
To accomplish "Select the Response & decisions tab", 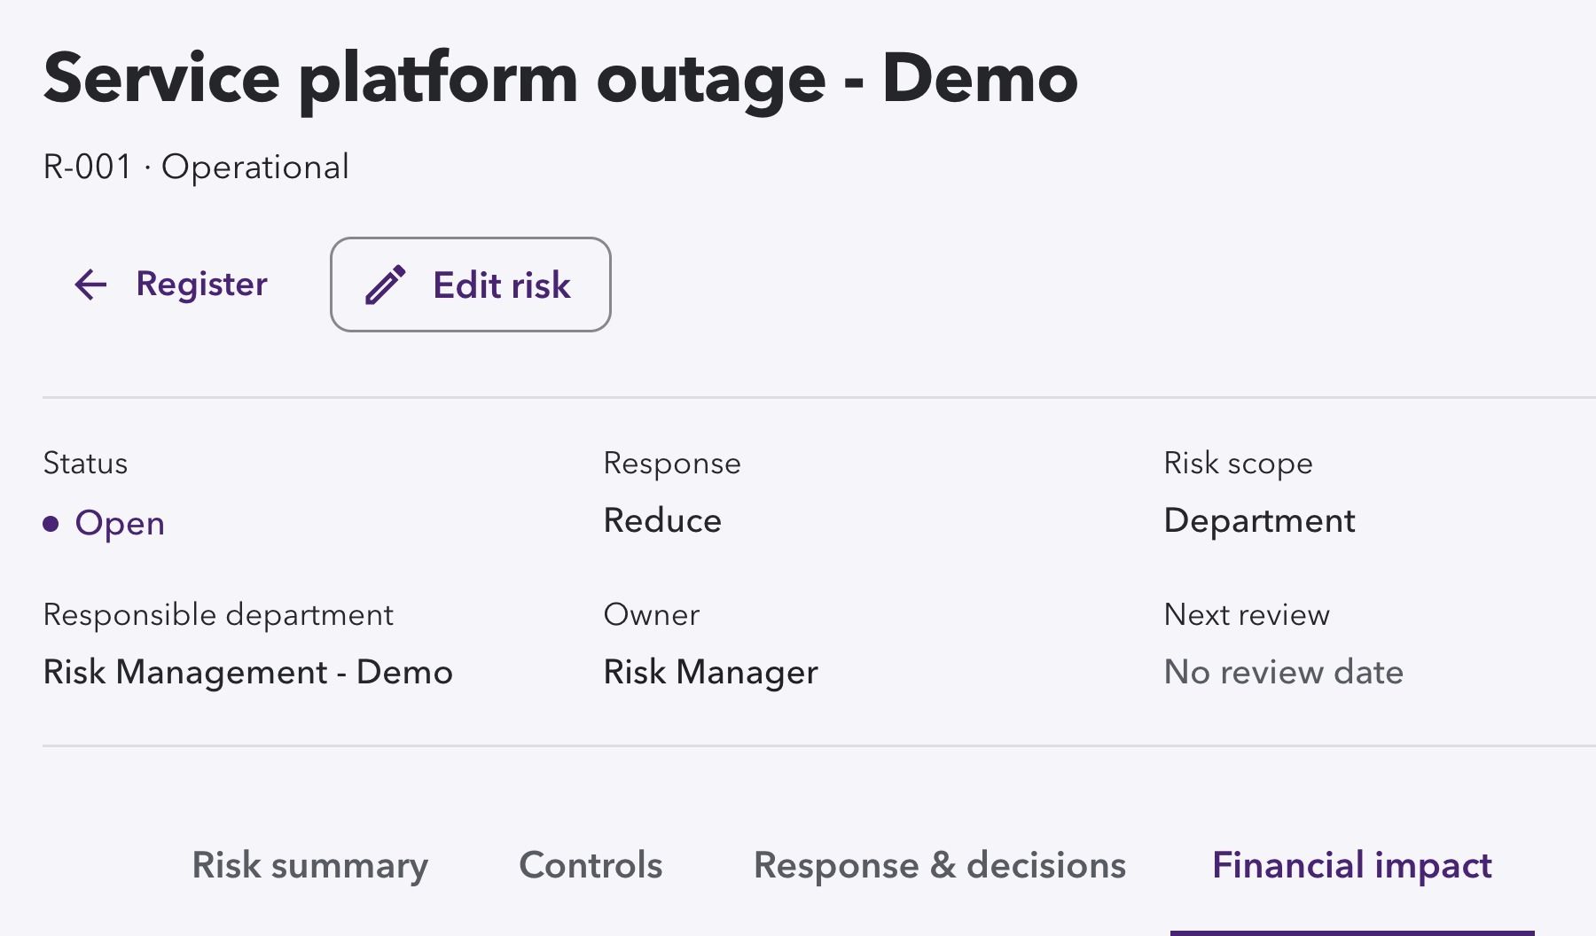I will click(940, 865).
